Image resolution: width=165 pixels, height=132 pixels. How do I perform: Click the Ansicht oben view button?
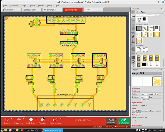coord(19,121)
